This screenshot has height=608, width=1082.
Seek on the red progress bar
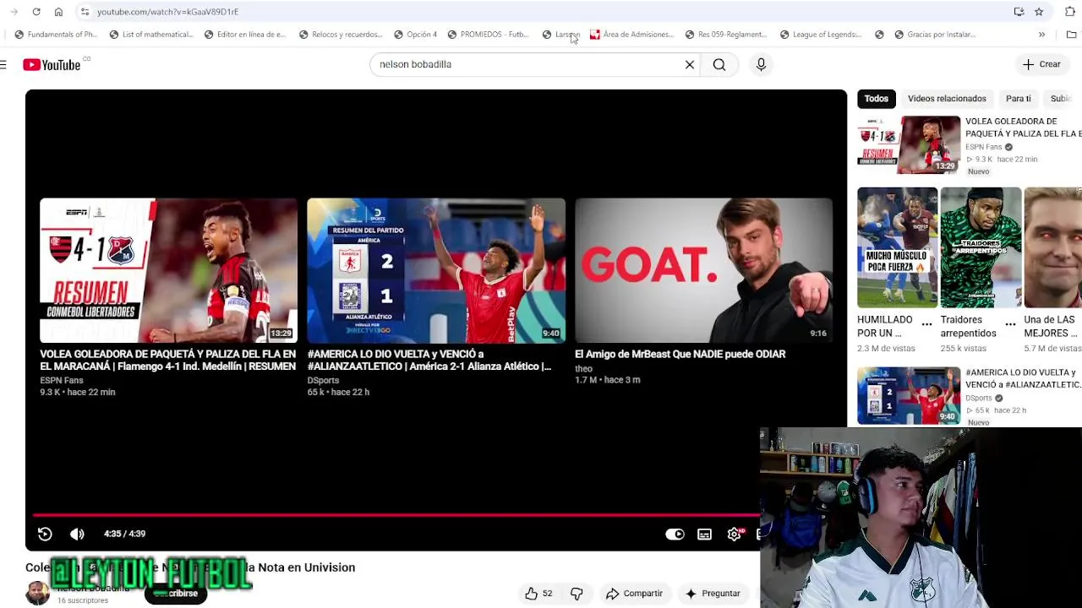tap(396, 514)
